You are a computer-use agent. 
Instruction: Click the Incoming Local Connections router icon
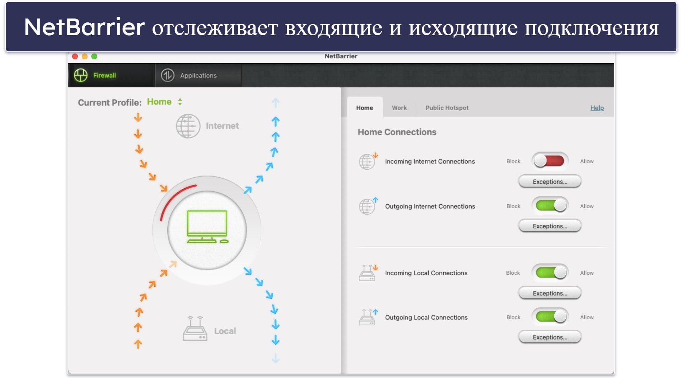[368, 273]
